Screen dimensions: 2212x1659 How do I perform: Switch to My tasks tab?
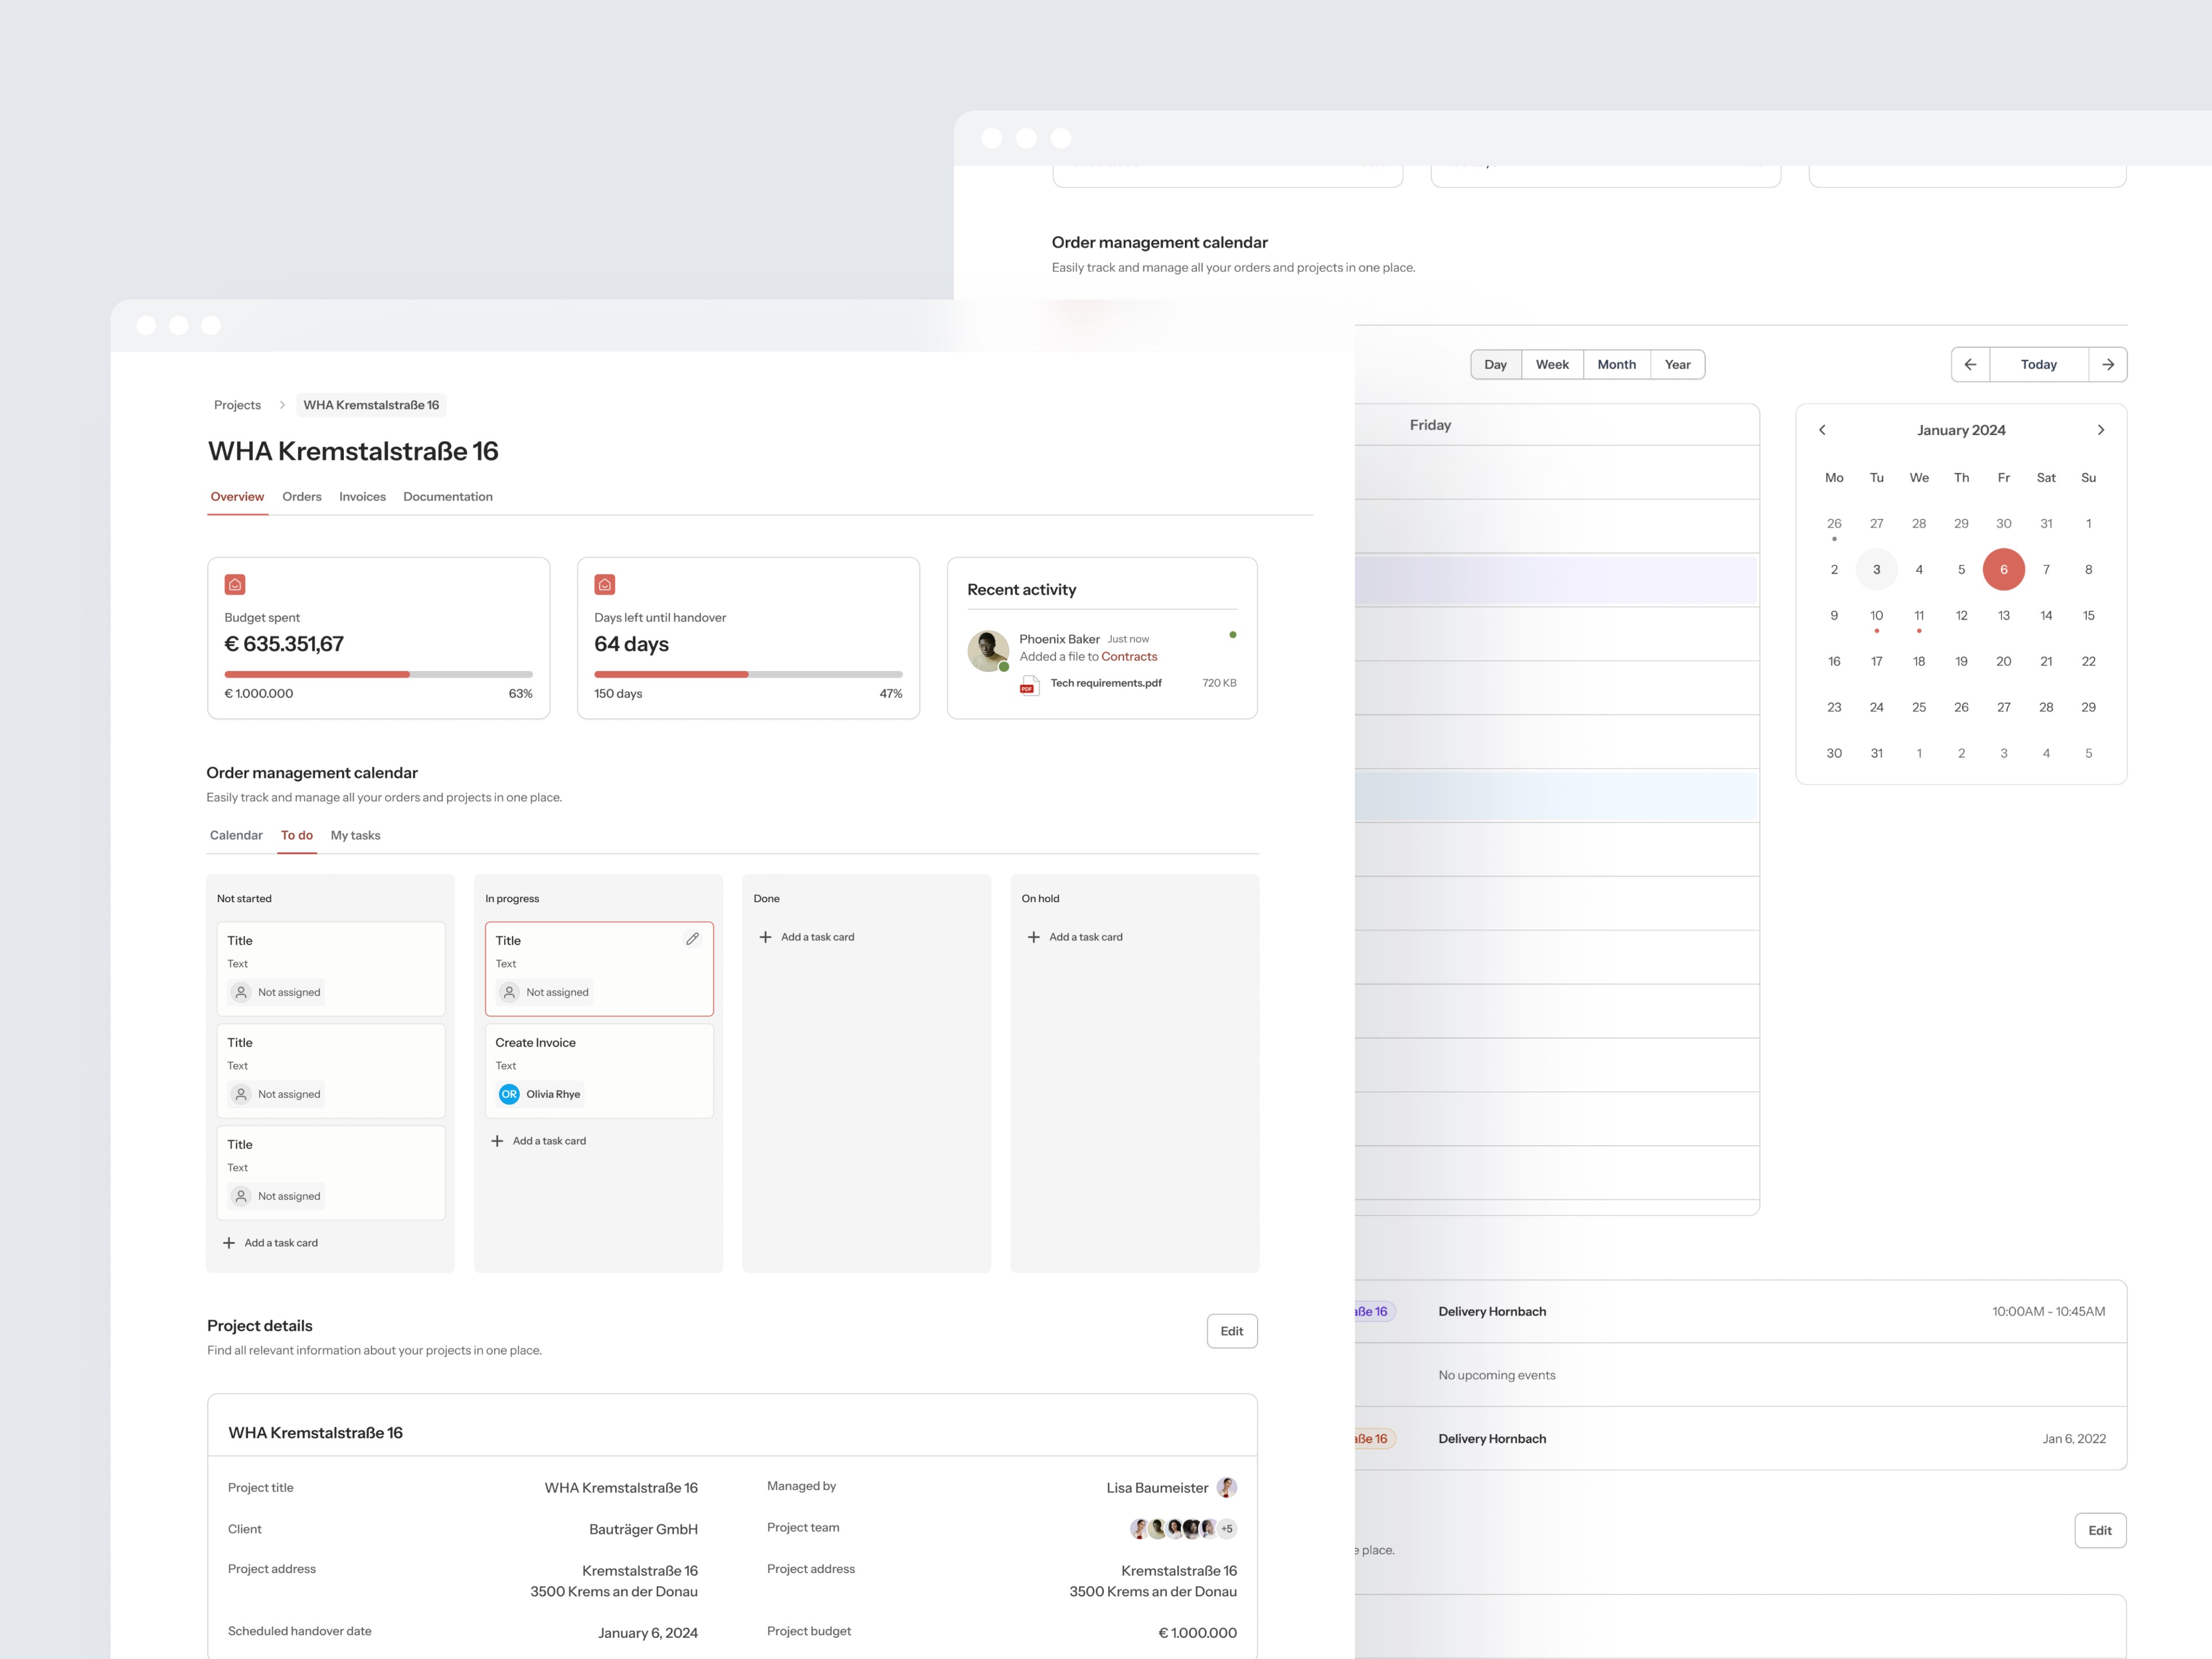tap(355, 835)
